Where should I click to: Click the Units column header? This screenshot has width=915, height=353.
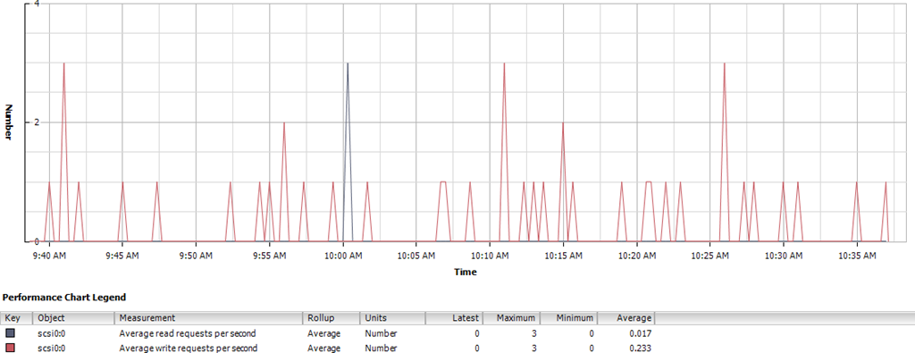(x=393, y=318)
